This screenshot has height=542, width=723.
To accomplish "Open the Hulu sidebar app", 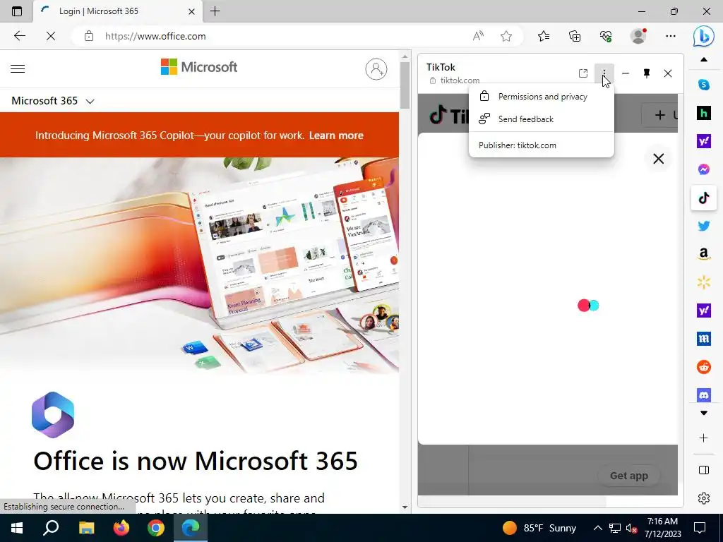I will 704,113.
